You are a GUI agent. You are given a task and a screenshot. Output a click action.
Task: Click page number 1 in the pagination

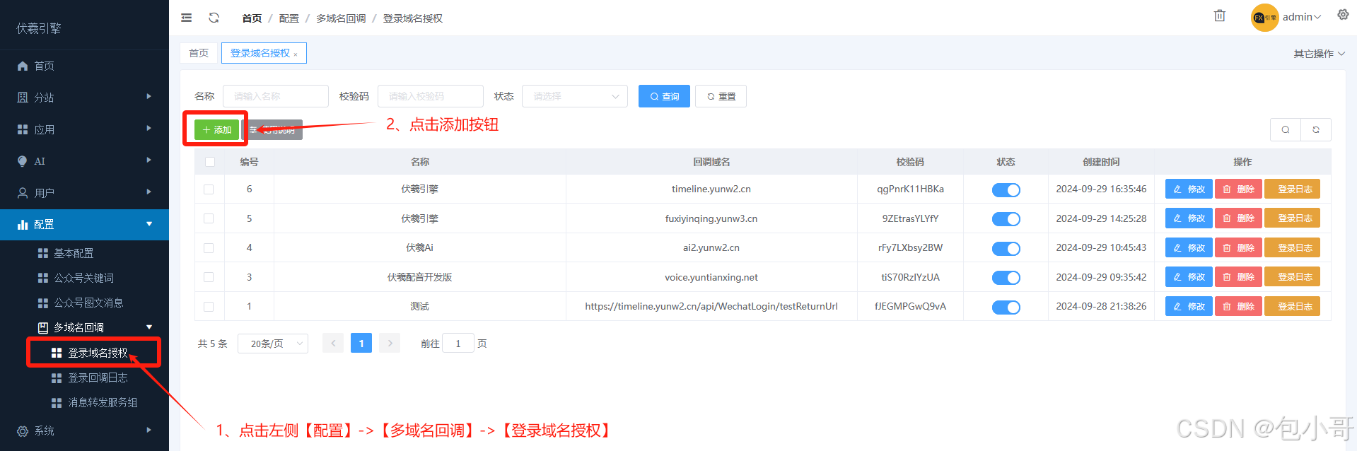361,344
